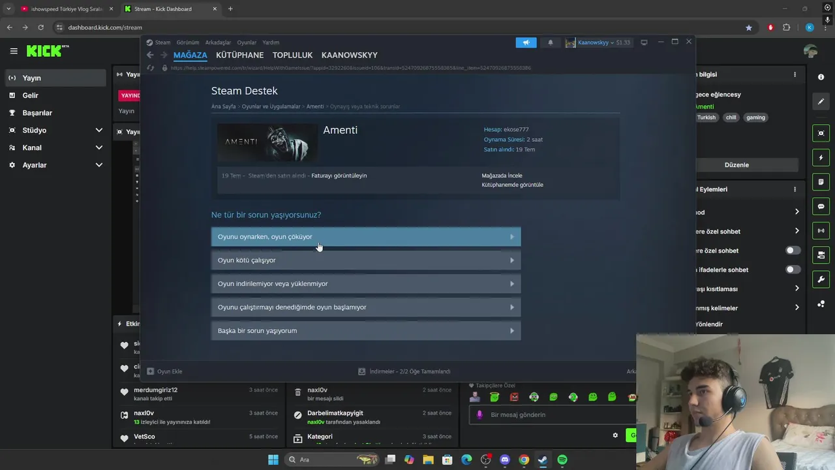
Task: Open Discord from the taskbar
Action: click(x=504, y=460)
